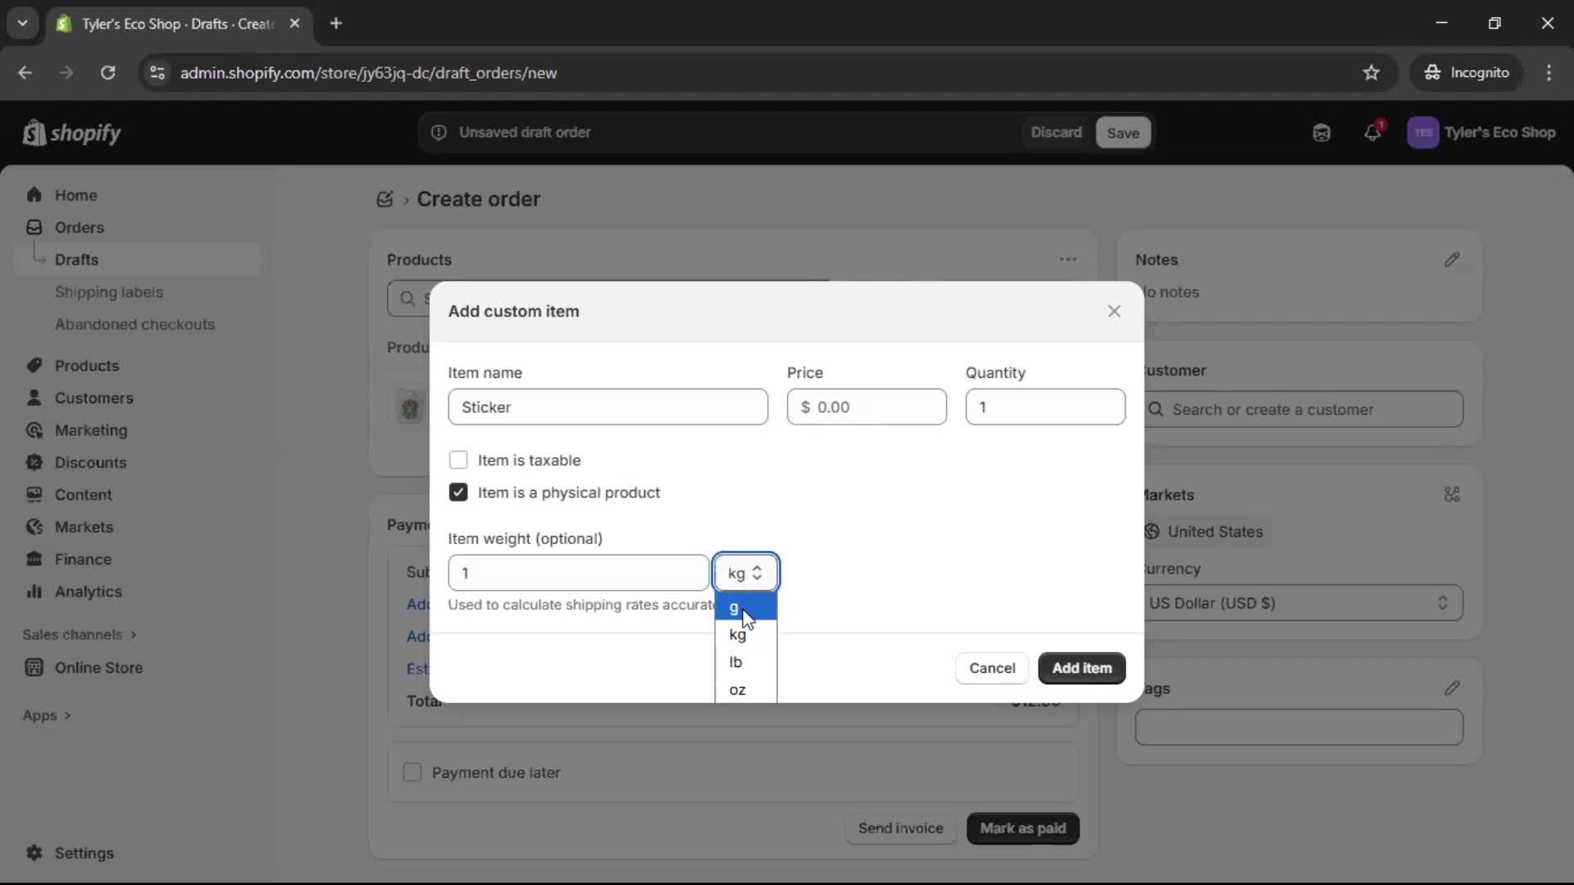This screenshot has height=885, width=1574.
Task: Check the Payment due later option
Action: point(412,772)
